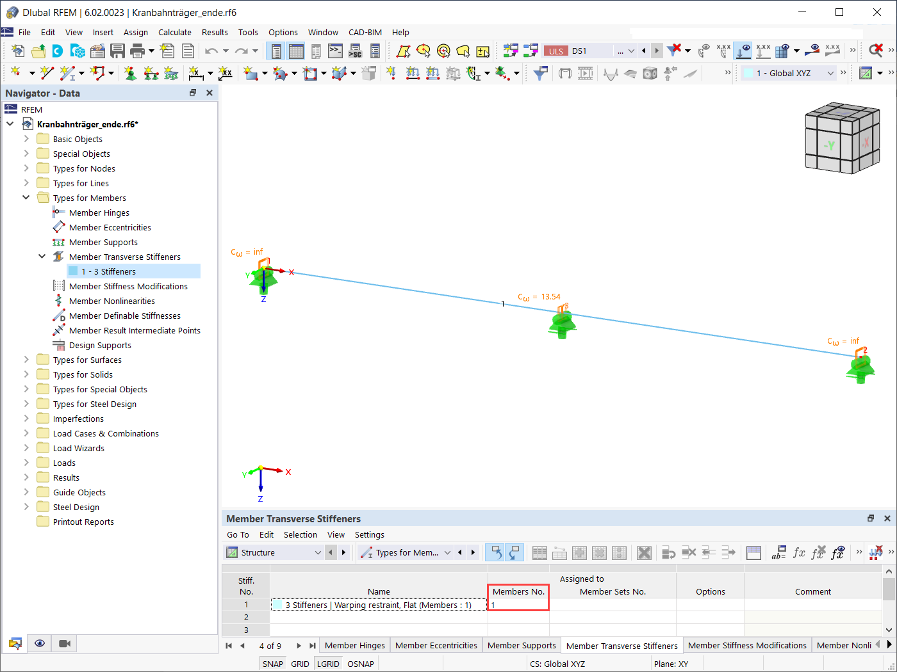This screenshot has height=672, width=897.
Task: Toggle OSNAP at the bottom
Action: click(360, 664)
